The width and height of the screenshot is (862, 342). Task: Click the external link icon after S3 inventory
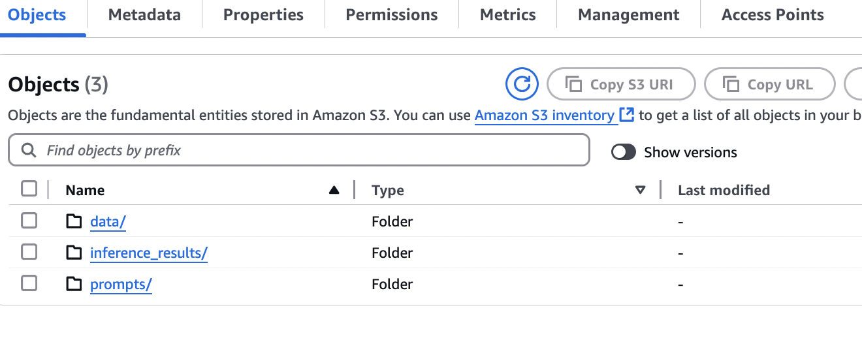click(x=627, y=116)
